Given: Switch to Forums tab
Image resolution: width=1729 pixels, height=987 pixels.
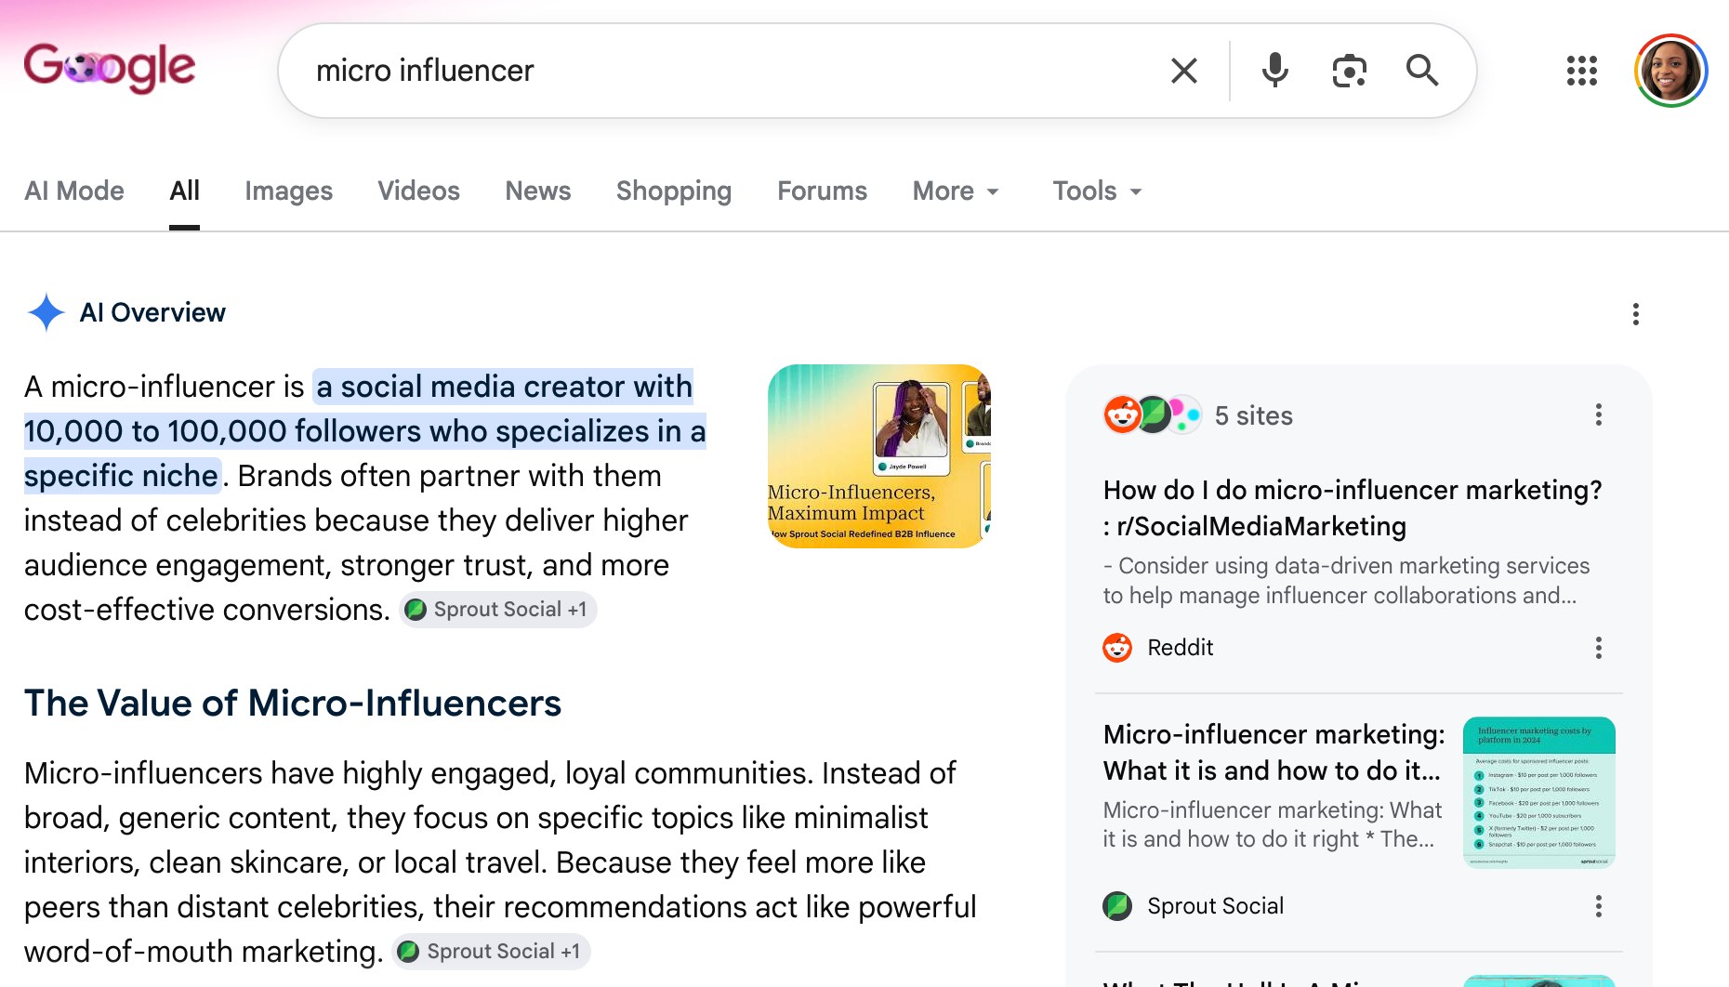Looking at the screenshot, I should [x=822, y=191].
